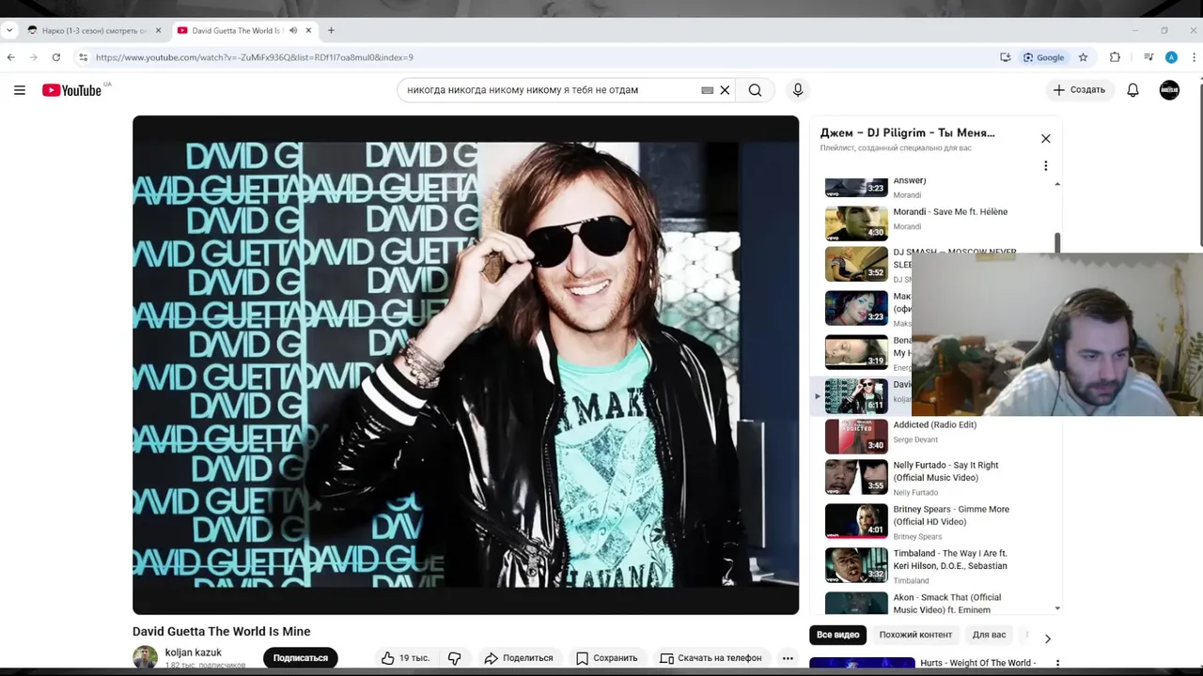This screenshot has width=1203, height=676.
Task: Click the Поделиться share button
Action: pos(518,658)
